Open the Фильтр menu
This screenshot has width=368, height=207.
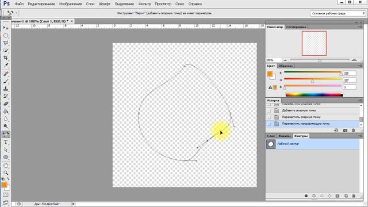(144, 4)
